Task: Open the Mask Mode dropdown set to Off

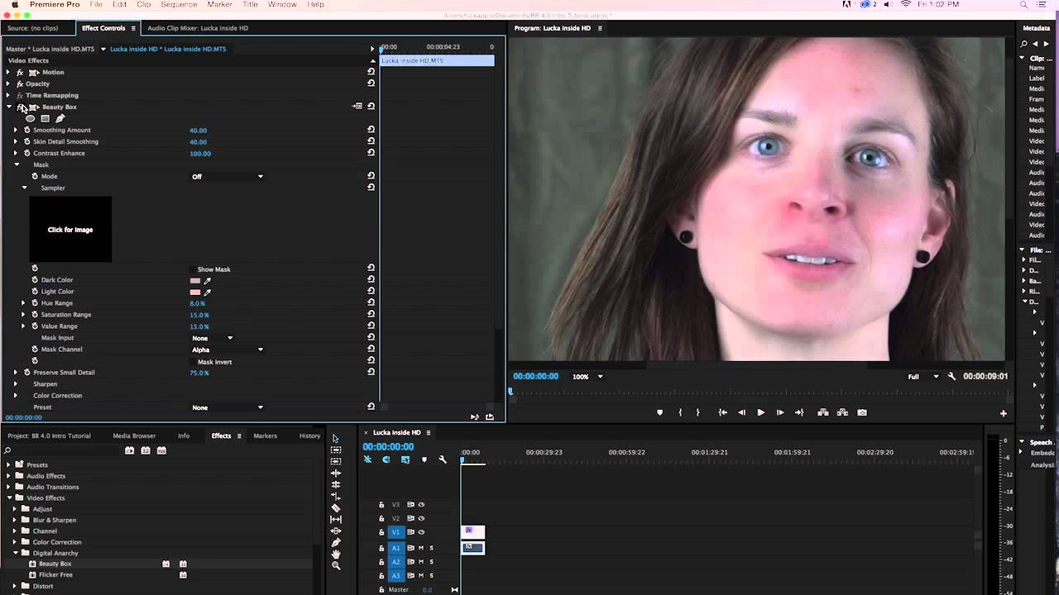Action: point(228,176)
